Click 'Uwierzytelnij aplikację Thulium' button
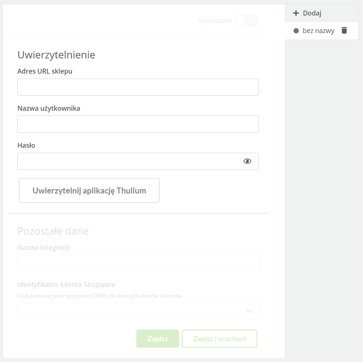Screen dimensions: 363x362 coord(89,191)
